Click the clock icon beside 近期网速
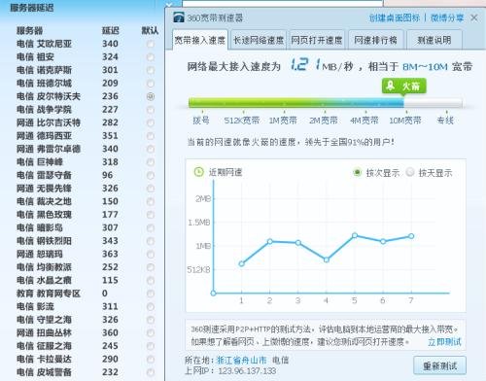486x381 pixels. coord(198,172)
